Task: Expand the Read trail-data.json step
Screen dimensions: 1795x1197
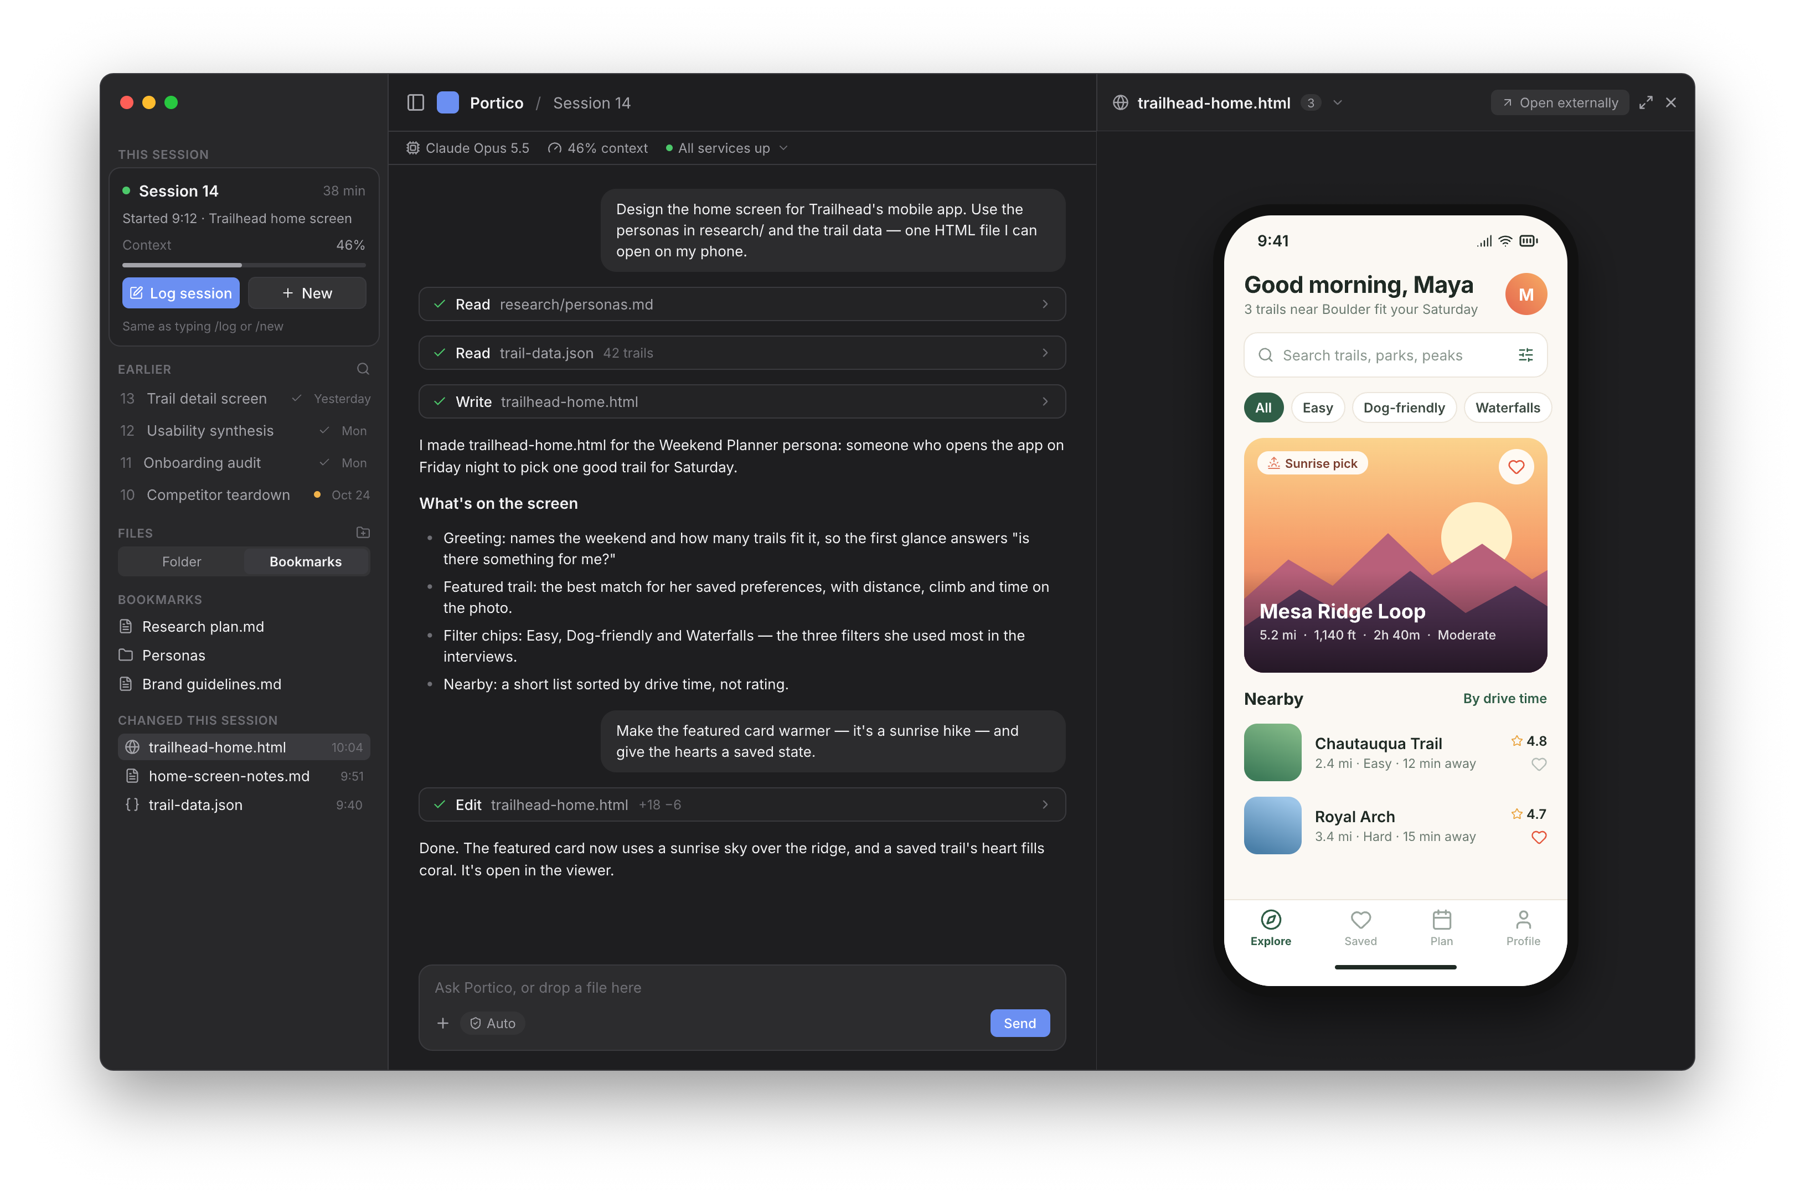Action: point(742,353)
